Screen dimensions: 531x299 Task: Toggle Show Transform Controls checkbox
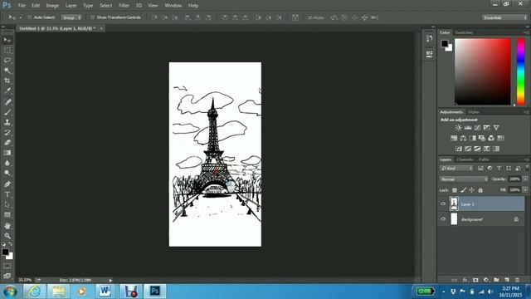(x=92, y=17)
